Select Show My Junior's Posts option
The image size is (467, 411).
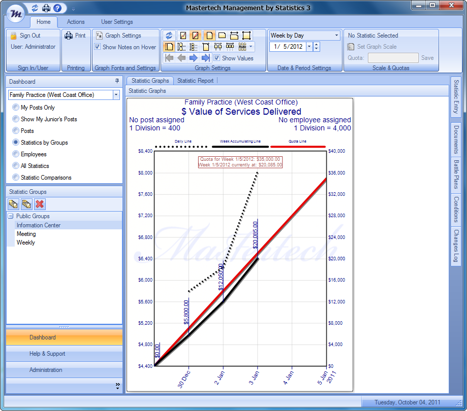coord(16,119)
